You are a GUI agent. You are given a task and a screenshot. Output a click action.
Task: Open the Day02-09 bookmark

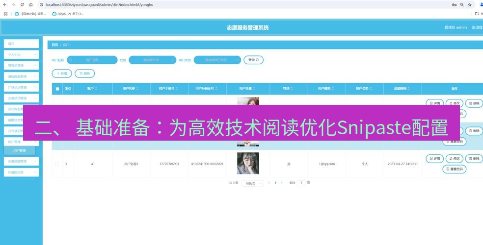pyautogui.click(x=68, y=14)
